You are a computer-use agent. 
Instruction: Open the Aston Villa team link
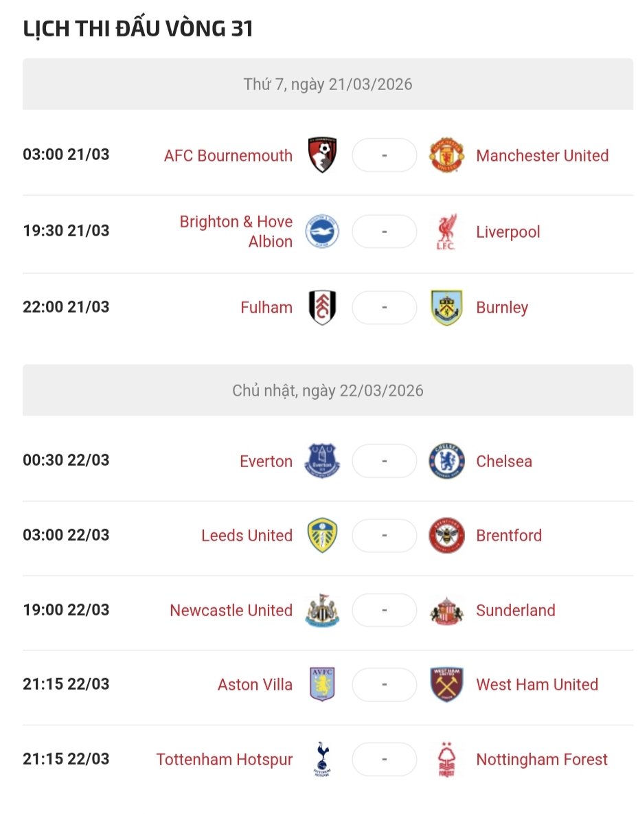pos(255,684)
